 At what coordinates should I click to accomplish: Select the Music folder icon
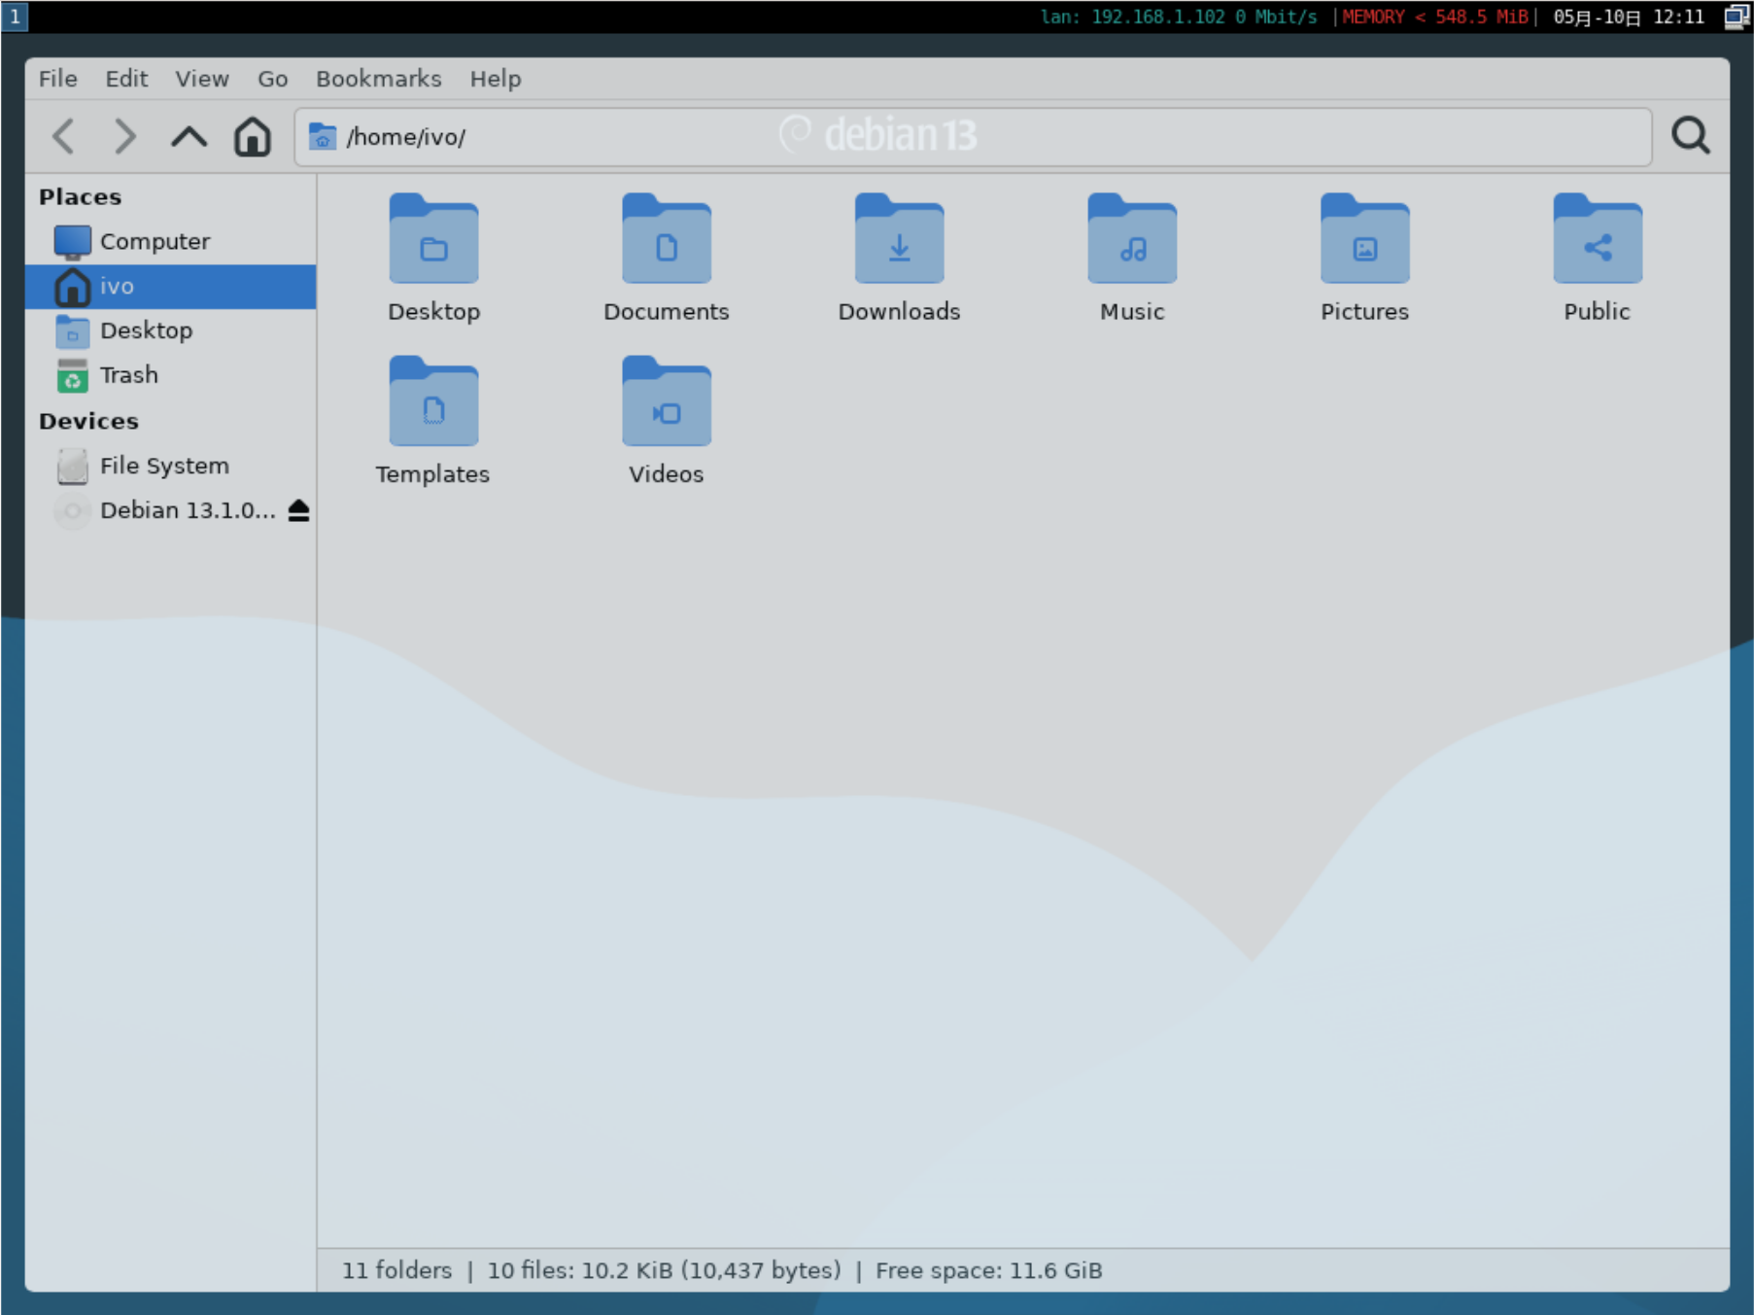click(1132, 239)
